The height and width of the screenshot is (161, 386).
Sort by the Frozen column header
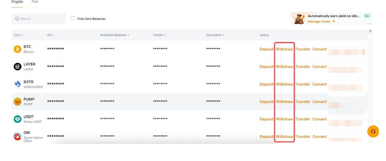tap(160, 35)
